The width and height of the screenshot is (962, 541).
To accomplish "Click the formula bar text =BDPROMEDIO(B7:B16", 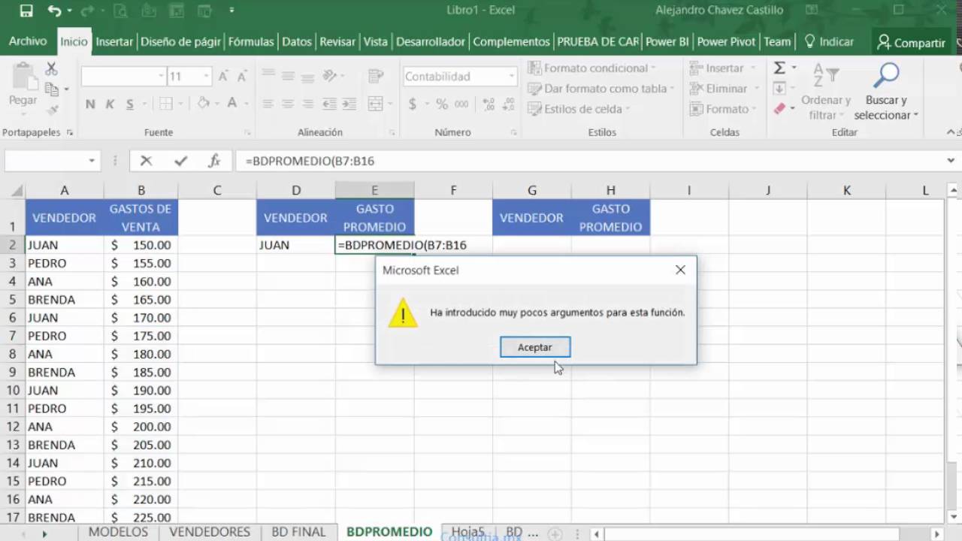I will point(310,161).
